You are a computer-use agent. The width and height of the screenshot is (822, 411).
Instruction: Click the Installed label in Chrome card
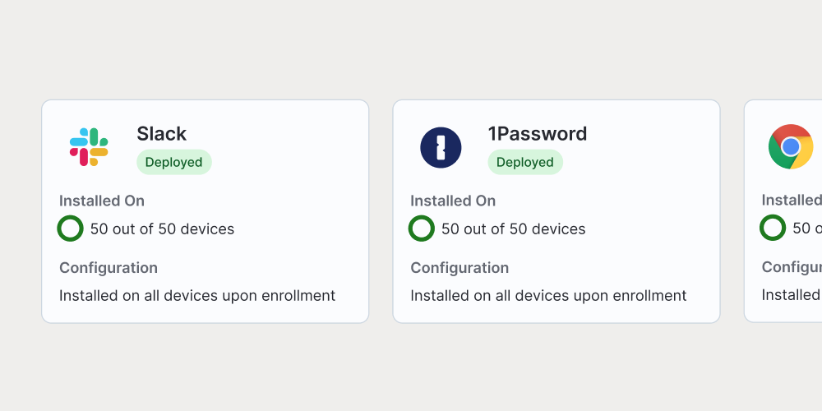tap(790, 201)
